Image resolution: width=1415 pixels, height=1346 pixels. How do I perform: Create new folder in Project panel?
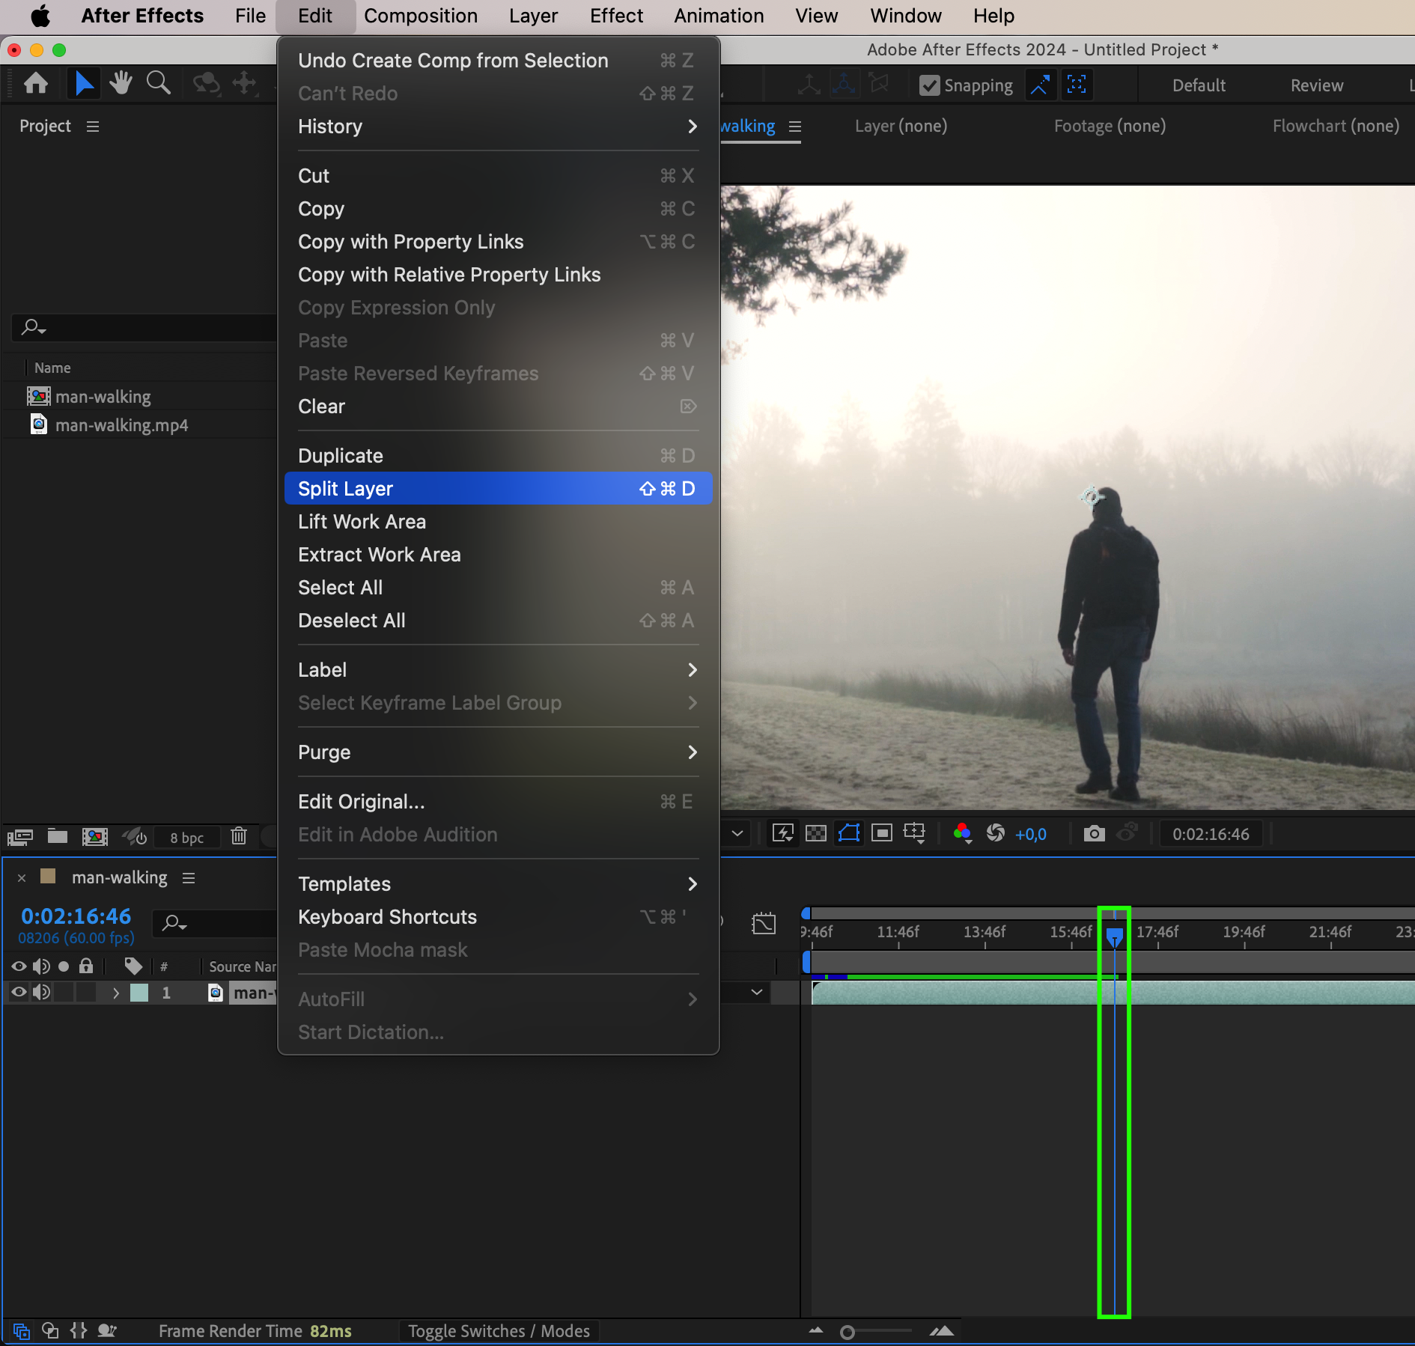[58, 836]
